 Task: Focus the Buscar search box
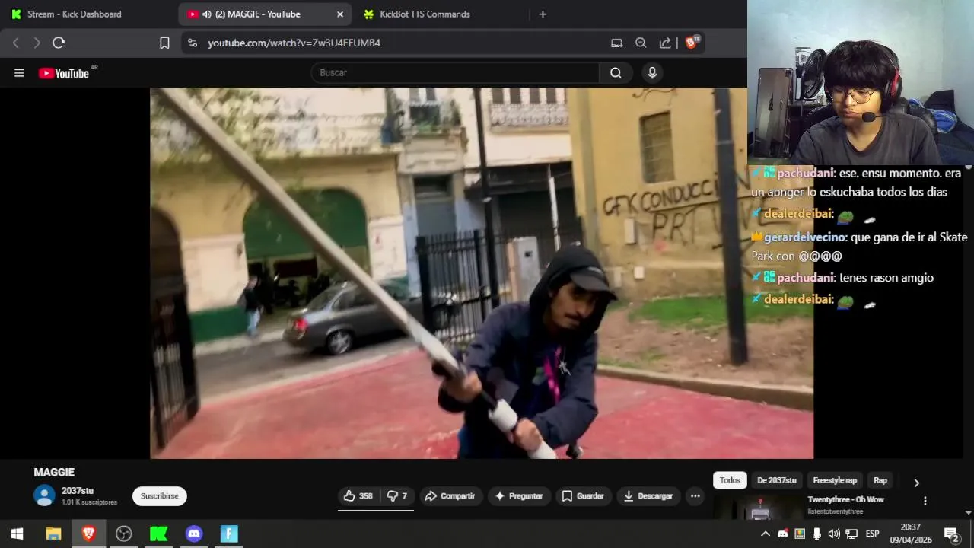pos(455,73)
